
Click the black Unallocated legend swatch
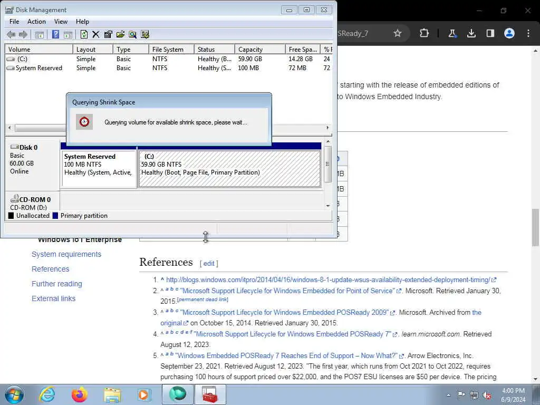coord(11,216)
